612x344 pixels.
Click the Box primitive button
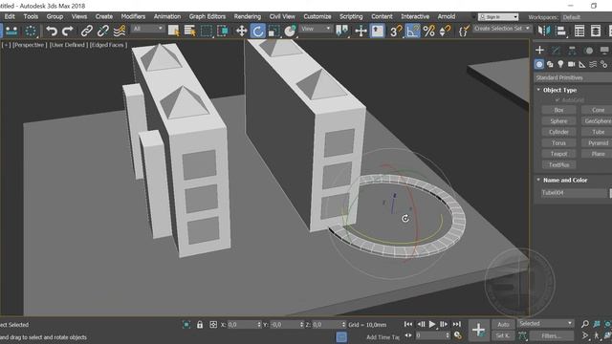click(x=558, y=111)
